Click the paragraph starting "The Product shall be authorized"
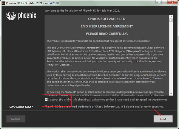 coord(107,78)
